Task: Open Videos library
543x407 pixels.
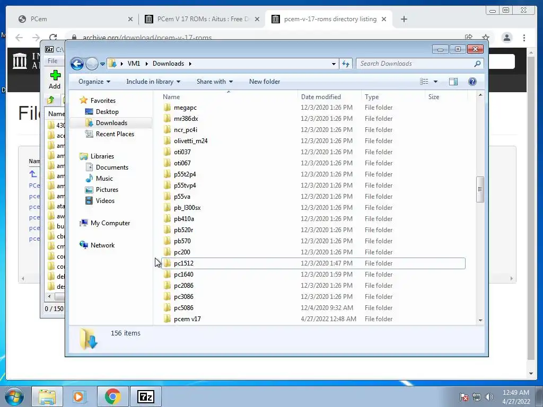Action: coord(105,201)
